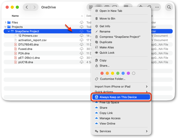Click the P2A.dna file icon

[15, 53]
